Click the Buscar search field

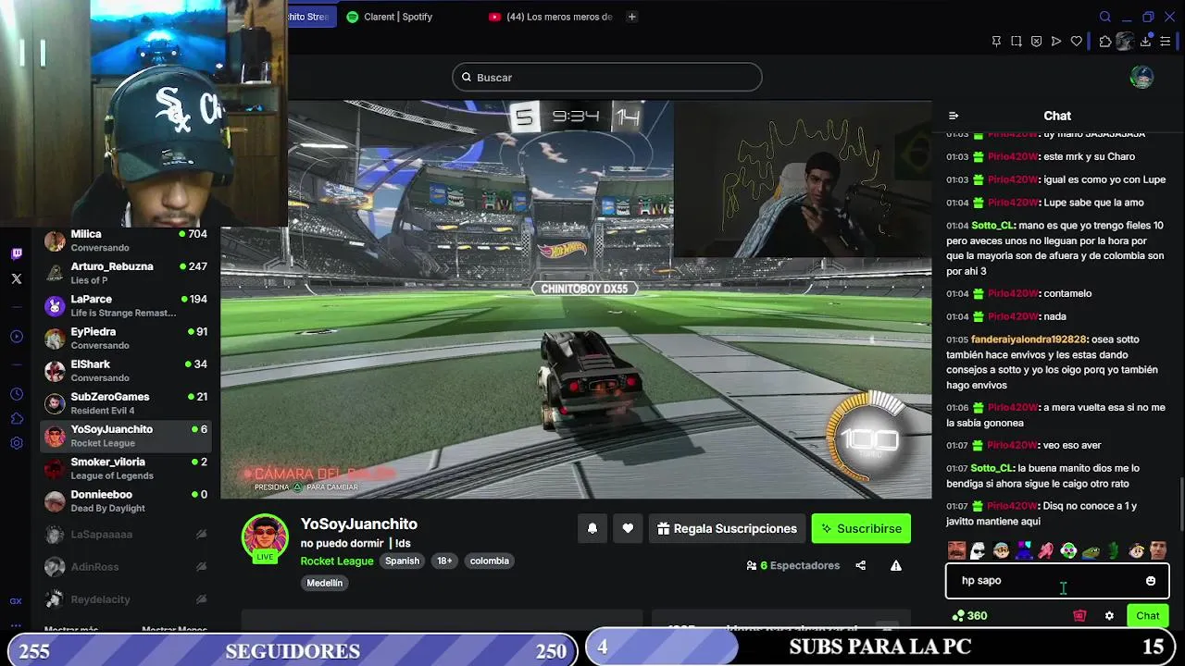(607, 77)
